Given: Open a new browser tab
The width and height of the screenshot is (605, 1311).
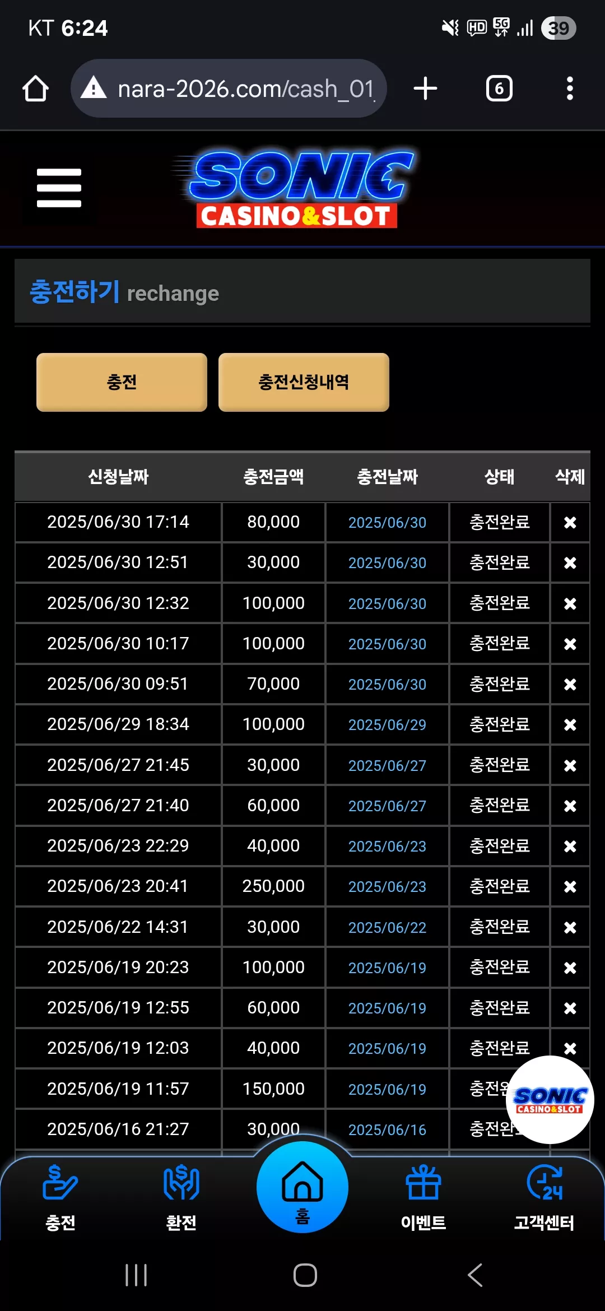Looking at the screenshot, I should coord(425,89).
